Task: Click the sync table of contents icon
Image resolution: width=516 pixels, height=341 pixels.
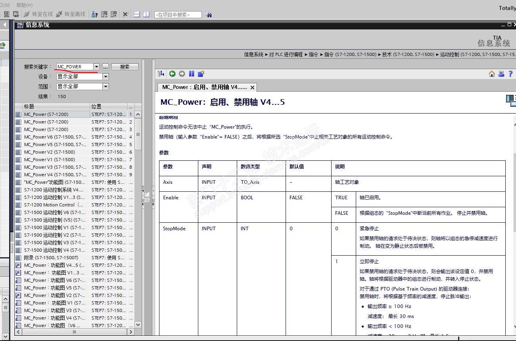Action: [x=161, y=73]
